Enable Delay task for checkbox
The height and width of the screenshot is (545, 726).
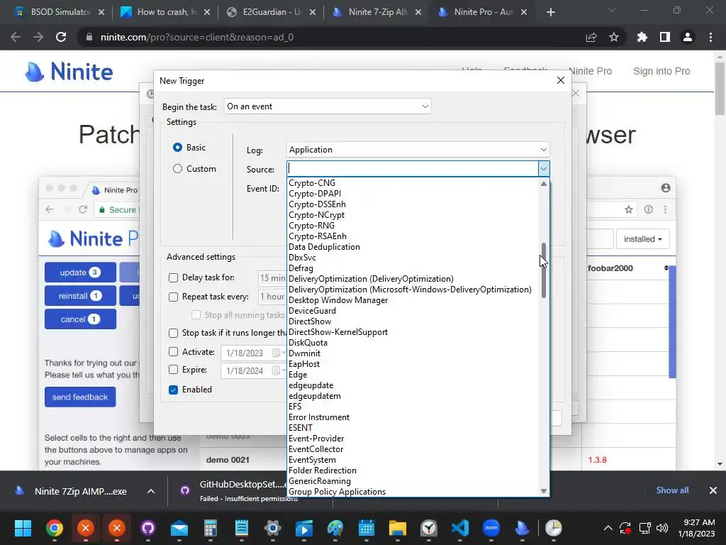tap(173, 277)
